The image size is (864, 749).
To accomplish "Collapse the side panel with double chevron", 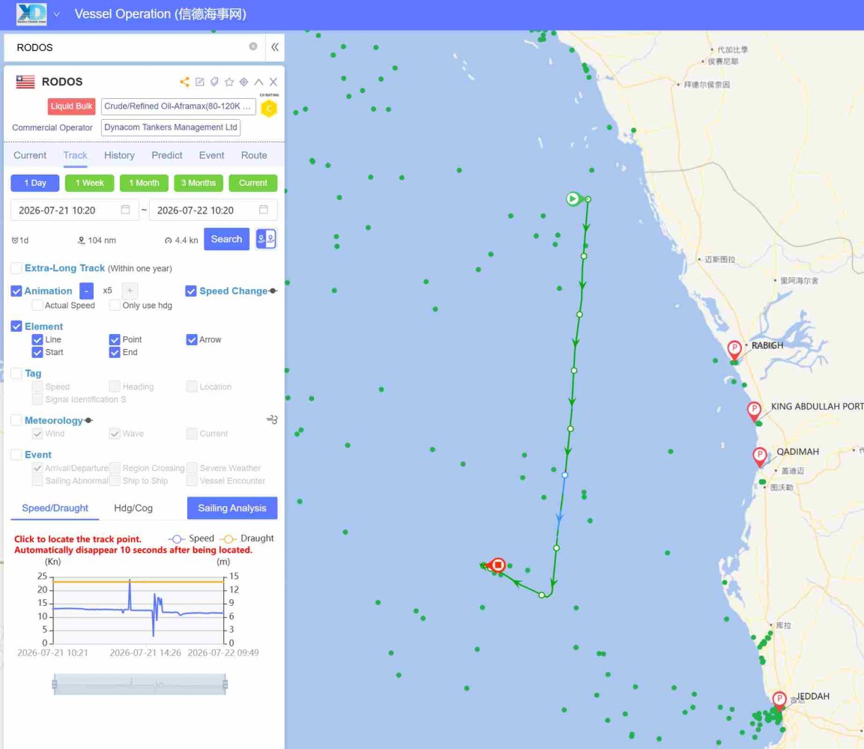I will coord(274,47).
